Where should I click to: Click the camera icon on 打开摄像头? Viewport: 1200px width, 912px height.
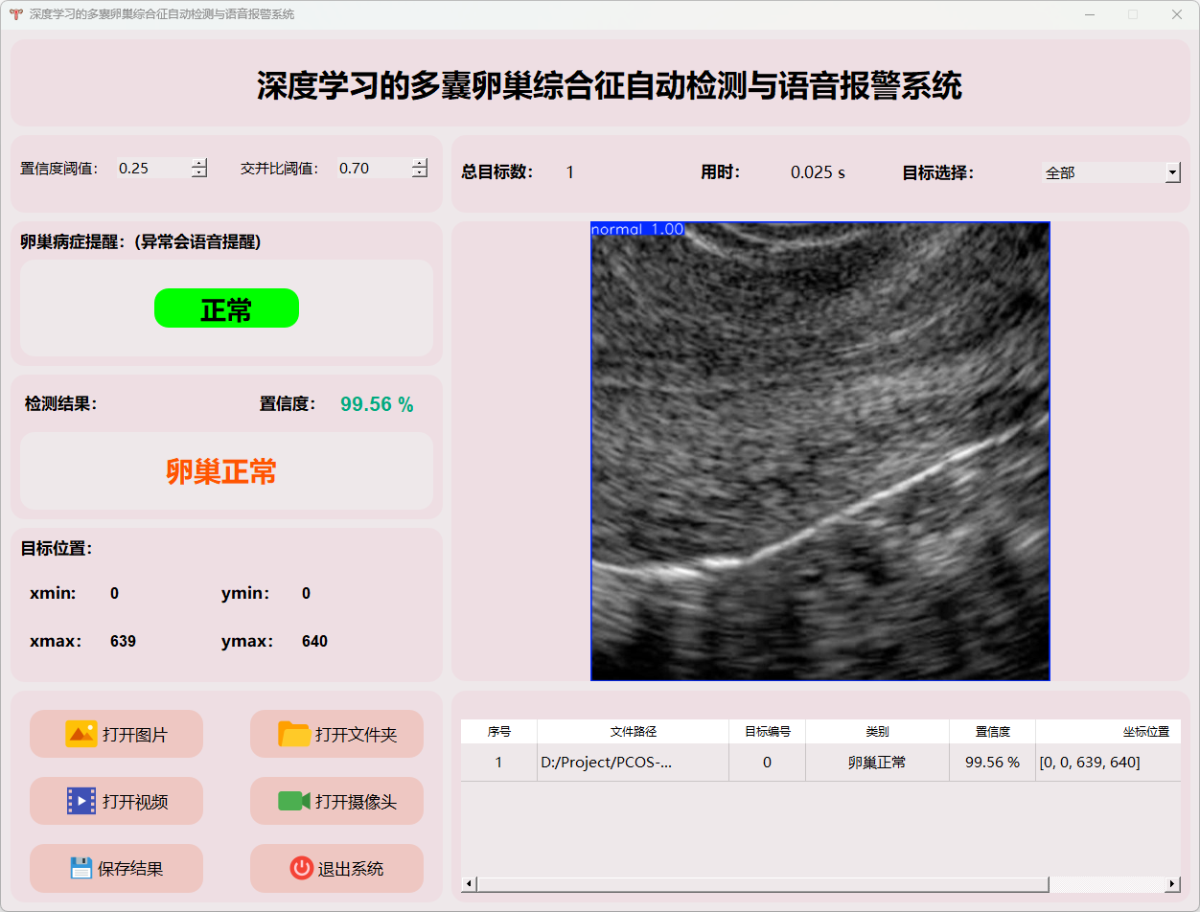point(293,801)
